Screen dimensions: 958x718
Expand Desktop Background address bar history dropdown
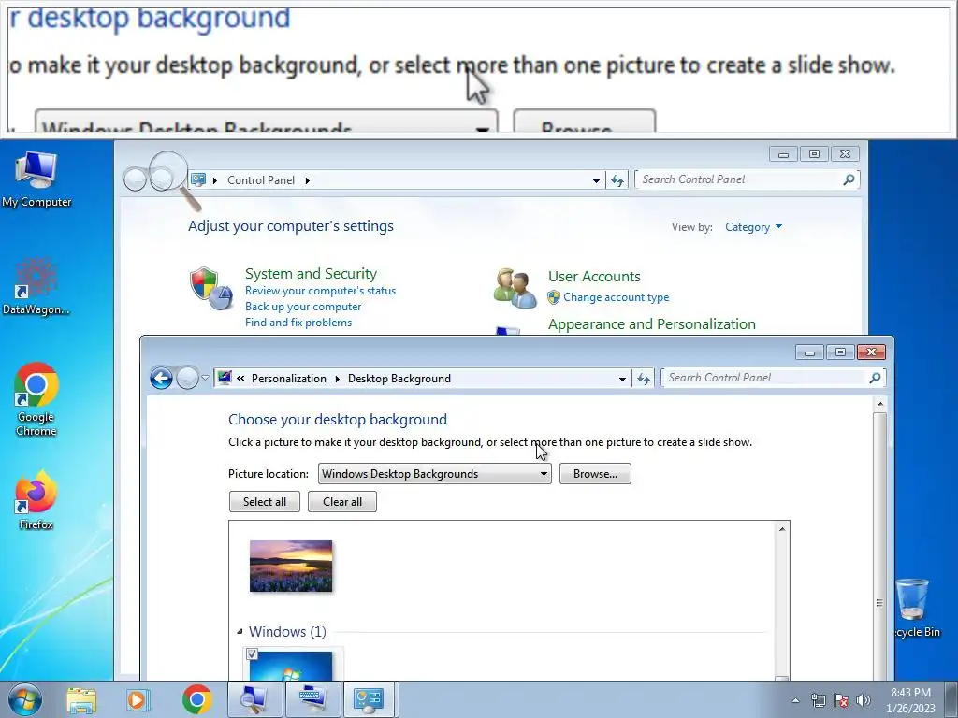[622, 380]
